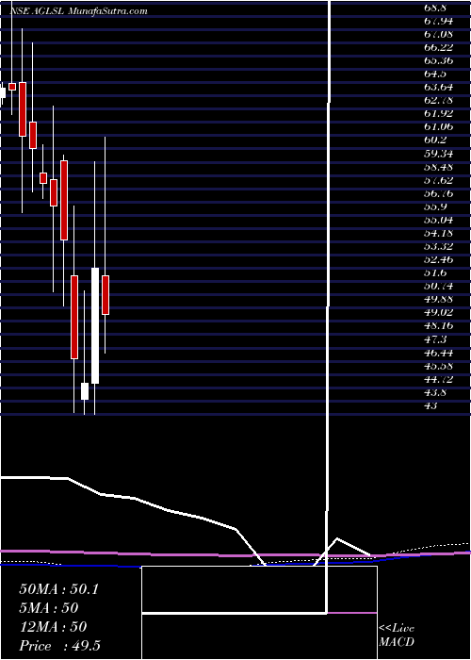Click the 43 price axis label
This screenshot has width=471, height=660.
[431, 405]
